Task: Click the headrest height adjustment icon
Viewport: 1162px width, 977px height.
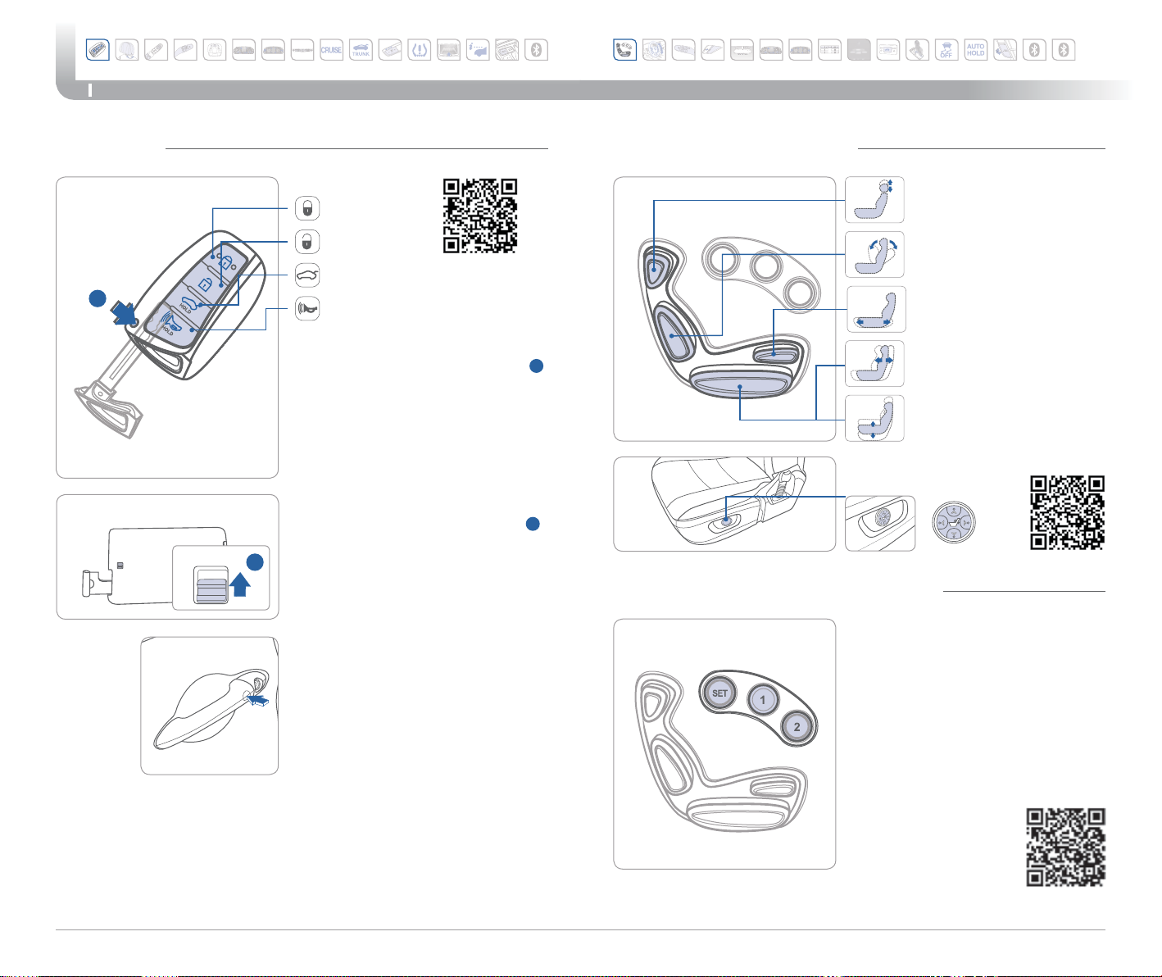Action: 874,200
